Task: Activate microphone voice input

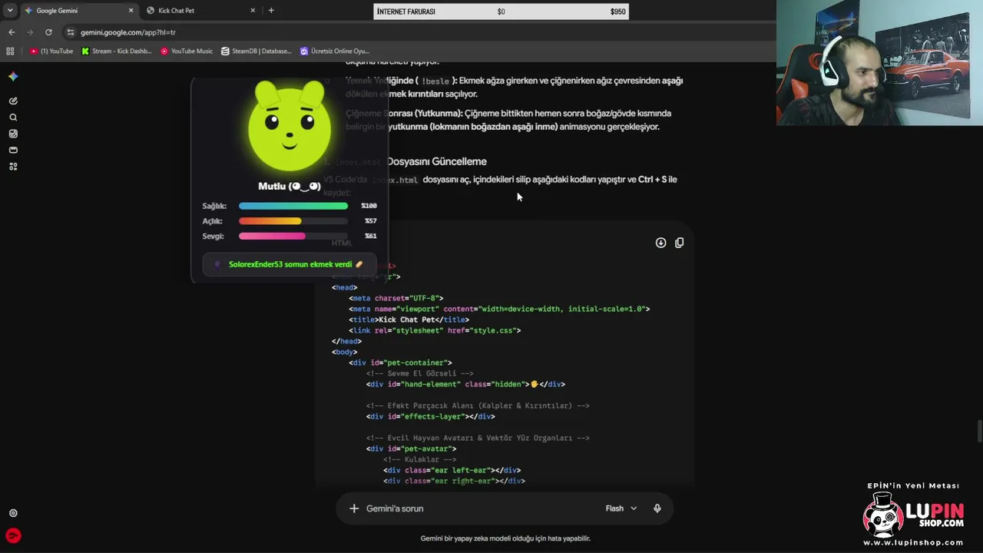Action: click(657, 508)
